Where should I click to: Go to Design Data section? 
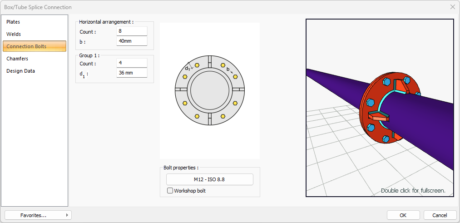coord(20,71)
